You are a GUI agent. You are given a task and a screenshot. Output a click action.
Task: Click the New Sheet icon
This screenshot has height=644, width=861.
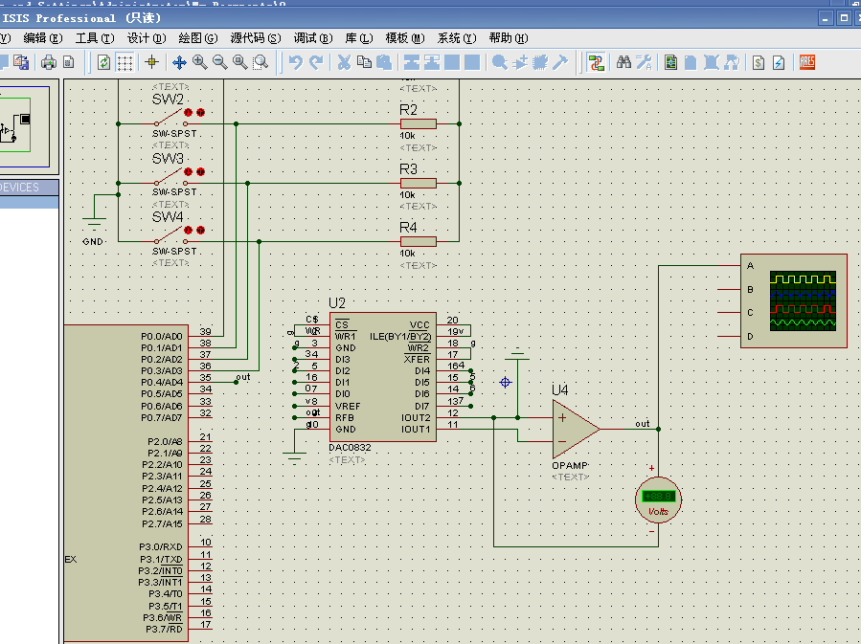[691, 62]
